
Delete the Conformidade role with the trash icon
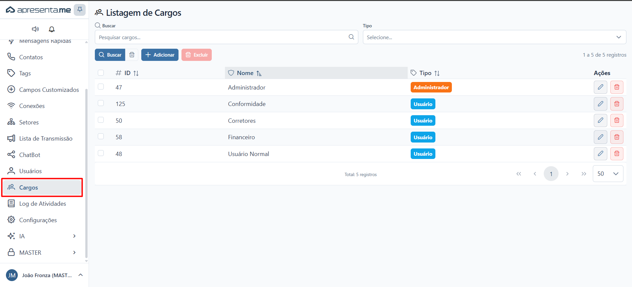(x=617, y=104)
